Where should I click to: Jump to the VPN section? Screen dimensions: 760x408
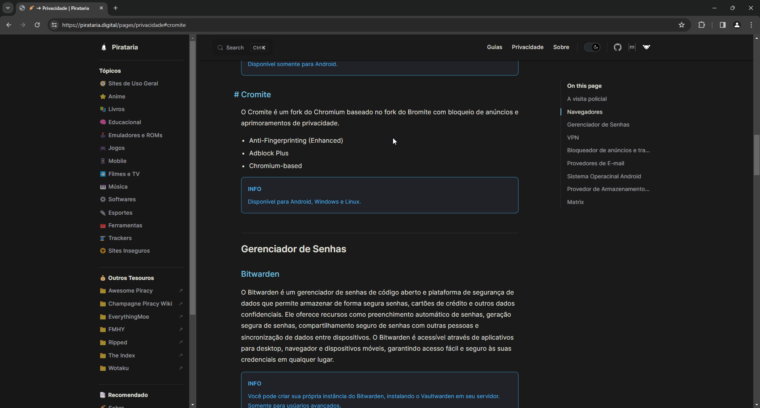pyautogui.click(x=573, y=138)
